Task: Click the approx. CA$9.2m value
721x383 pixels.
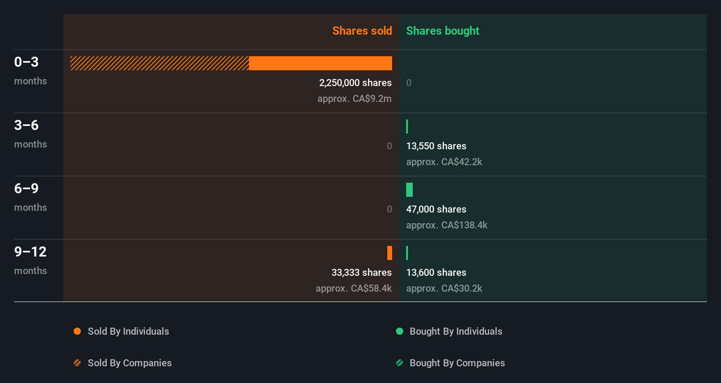Action: [354, 98]
